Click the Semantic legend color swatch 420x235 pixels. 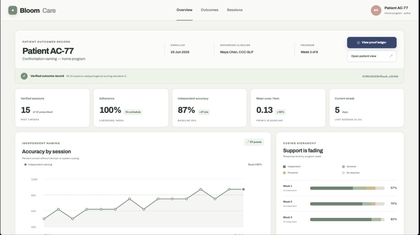[x=343, y=166]
